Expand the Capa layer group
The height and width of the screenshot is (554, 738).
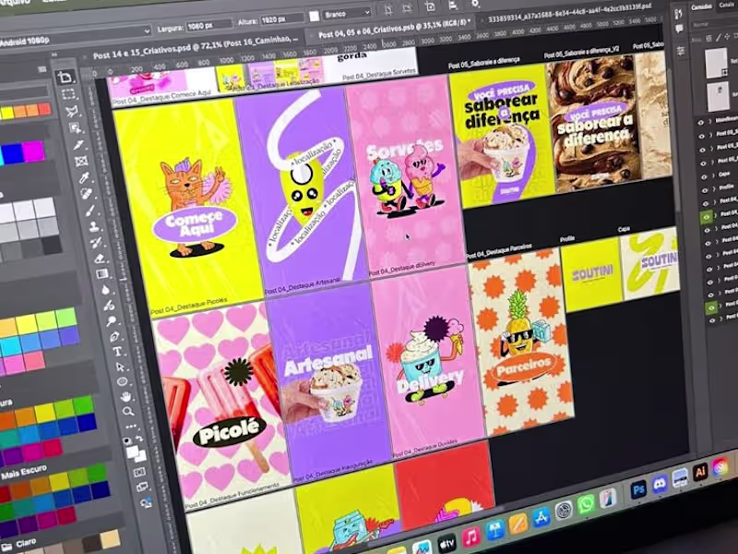click(x=712, y=176)
